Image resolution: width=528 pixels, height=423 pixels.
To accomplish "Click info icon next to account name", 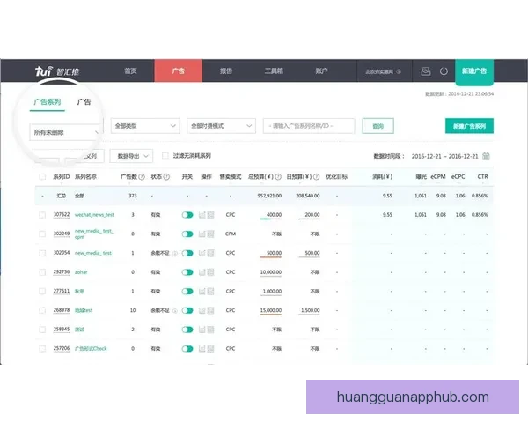I will (x=399, y=71).
